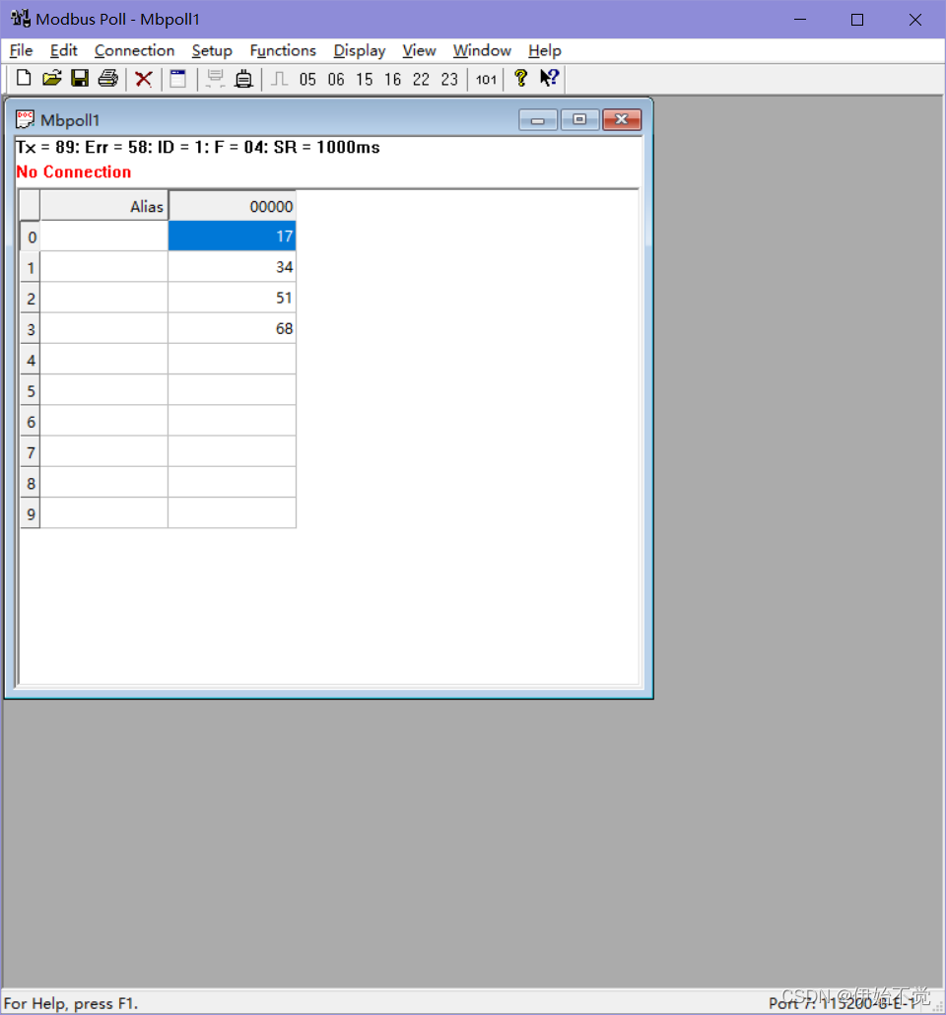Open the Display menu
946x1015 pixels.
coord(360,50)
